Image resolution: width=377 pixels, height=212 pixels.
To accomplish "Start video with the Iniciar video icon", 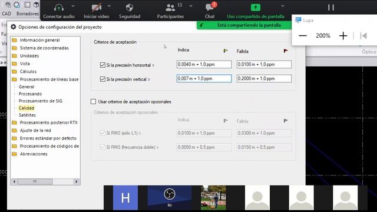I will pos(97,8).
